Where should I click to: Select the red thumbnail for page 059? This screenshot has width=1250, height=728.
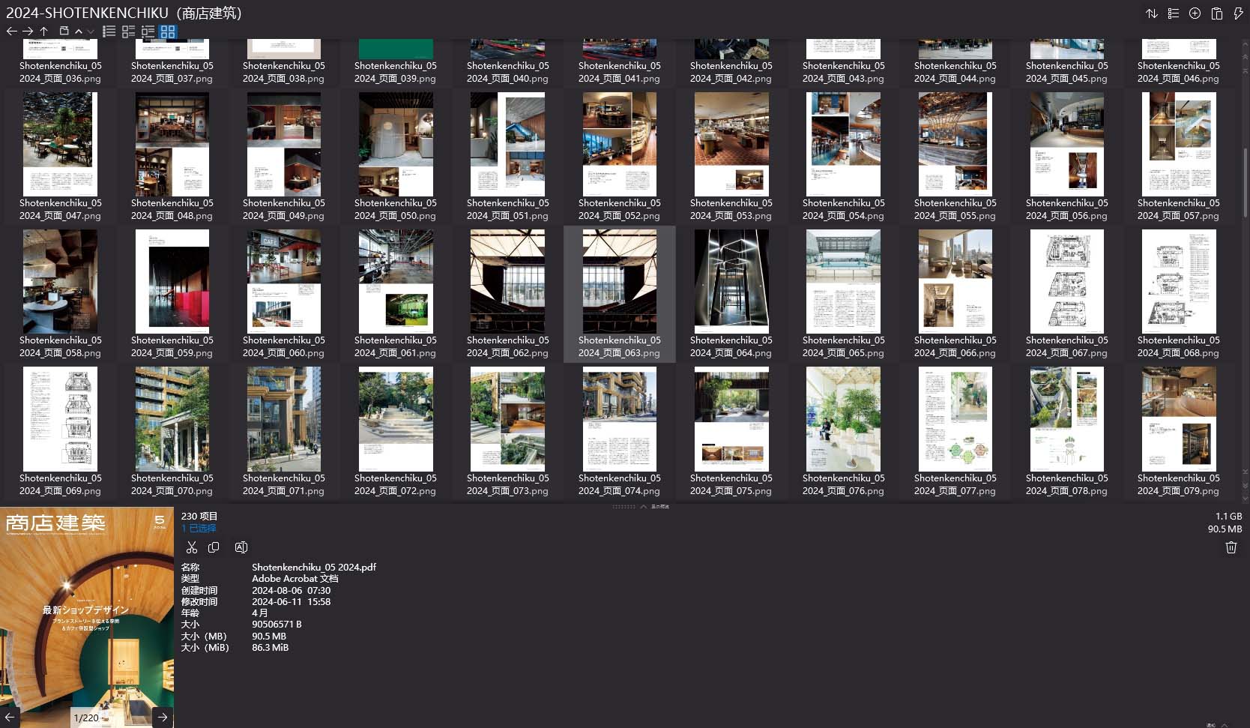click(172, 281)
